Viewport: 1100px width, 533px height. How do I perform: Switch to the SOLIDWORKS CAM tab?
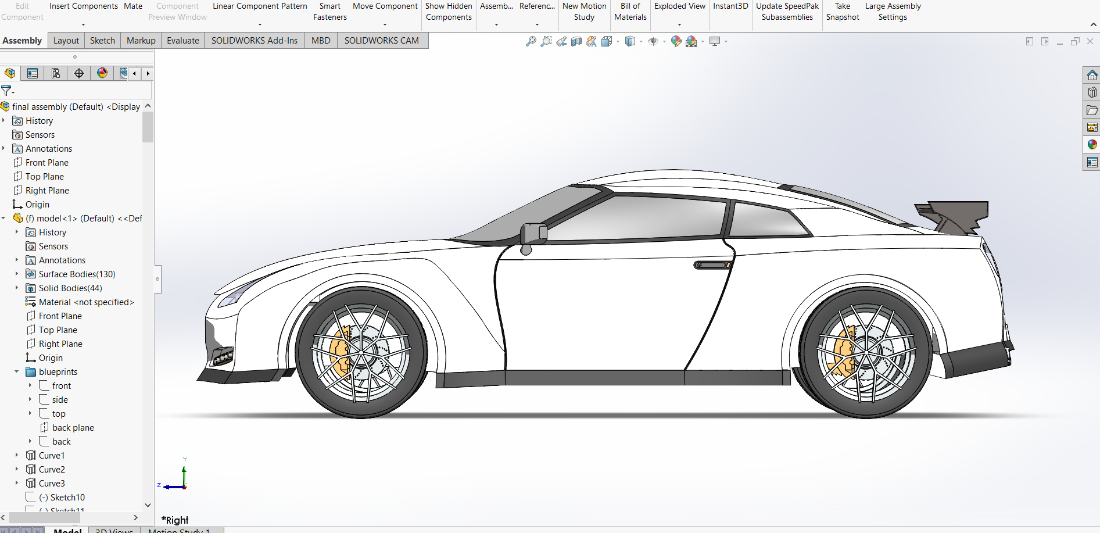click(381, 41)
